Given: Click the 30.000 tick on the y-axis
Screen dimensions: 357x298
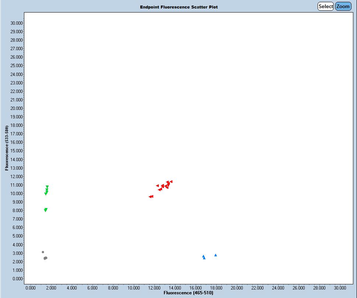Looking at the screenshot, I should [17, 23].
